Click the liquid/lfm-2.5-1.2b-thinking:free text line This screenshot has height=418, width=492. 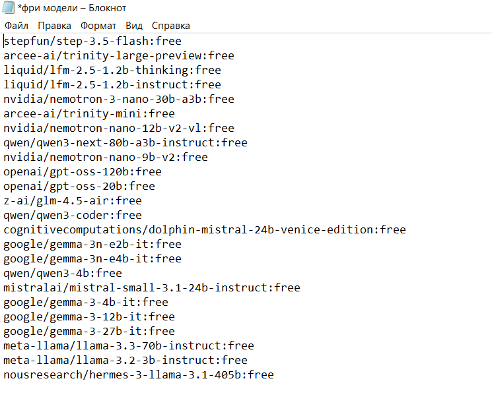[112, 70]
